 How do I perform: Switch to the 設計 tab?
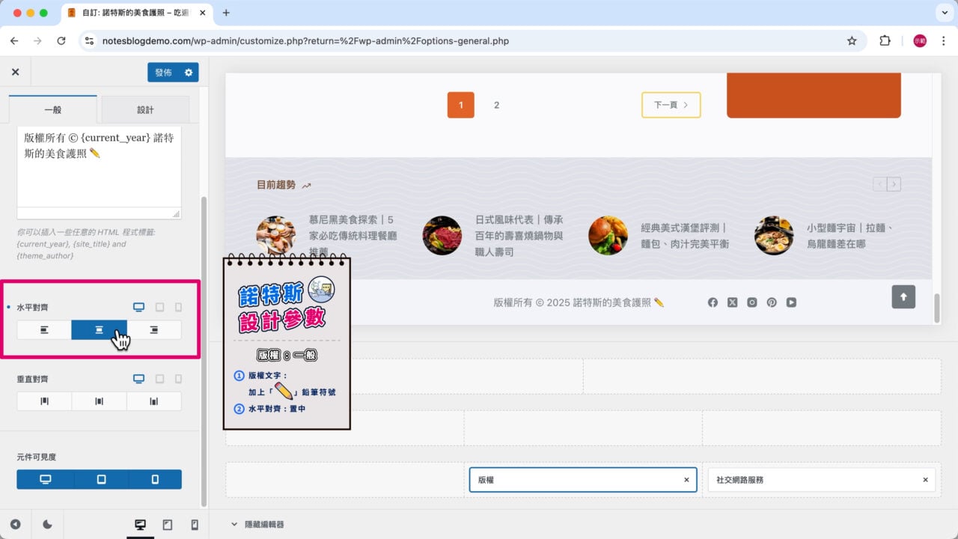tap(145, 109)
